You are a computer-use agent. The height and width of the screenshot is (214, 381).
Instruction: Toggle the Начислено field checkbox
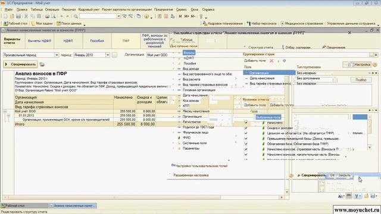[246, 122]
